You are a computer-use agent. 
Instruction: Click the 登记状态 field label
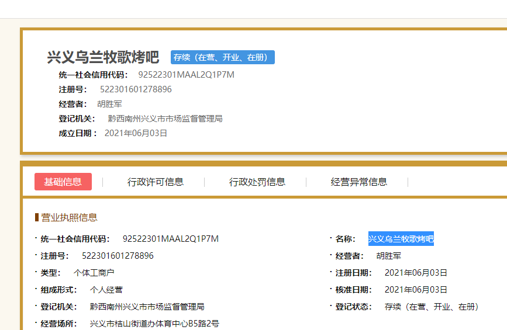354,307
